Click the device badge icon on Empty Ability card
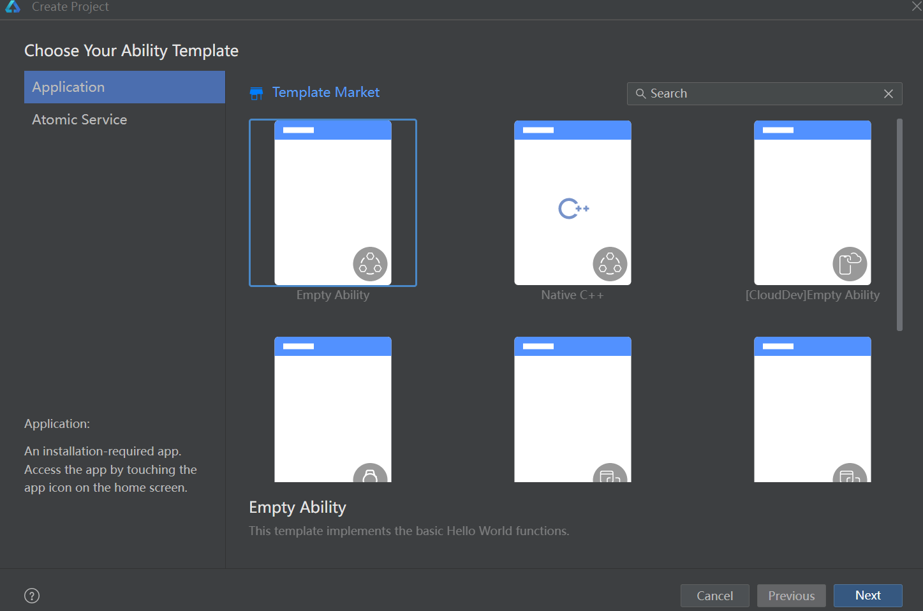923x611 pixels. [x=370, y=264]
